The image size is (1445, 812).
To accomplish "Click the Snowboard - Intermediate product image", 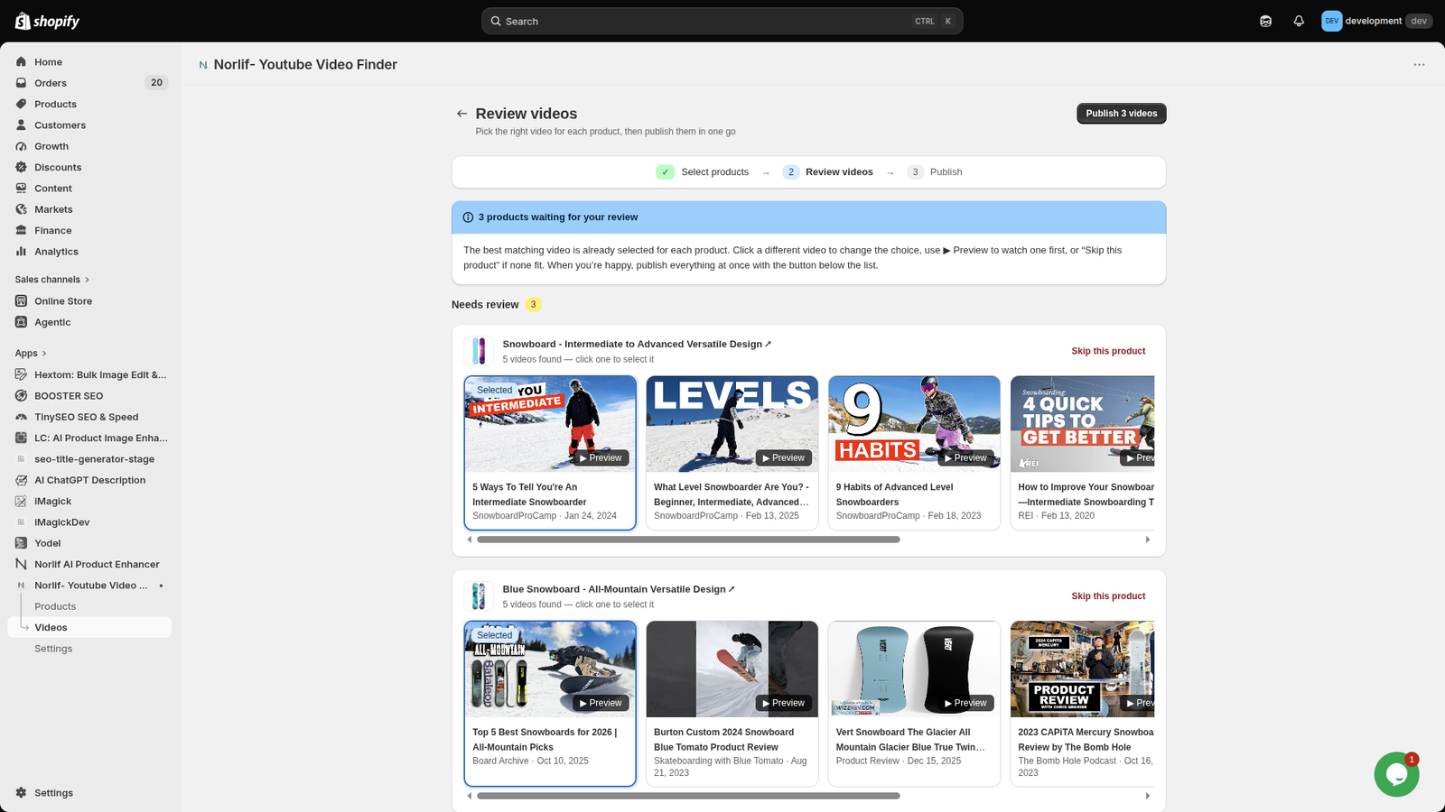I will coord(479,351).
